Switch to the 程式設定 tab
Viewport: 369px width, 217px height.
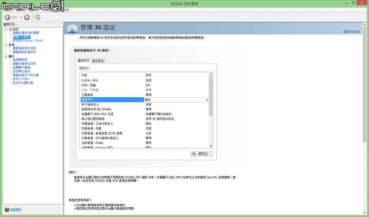click(x=98, y=61)
